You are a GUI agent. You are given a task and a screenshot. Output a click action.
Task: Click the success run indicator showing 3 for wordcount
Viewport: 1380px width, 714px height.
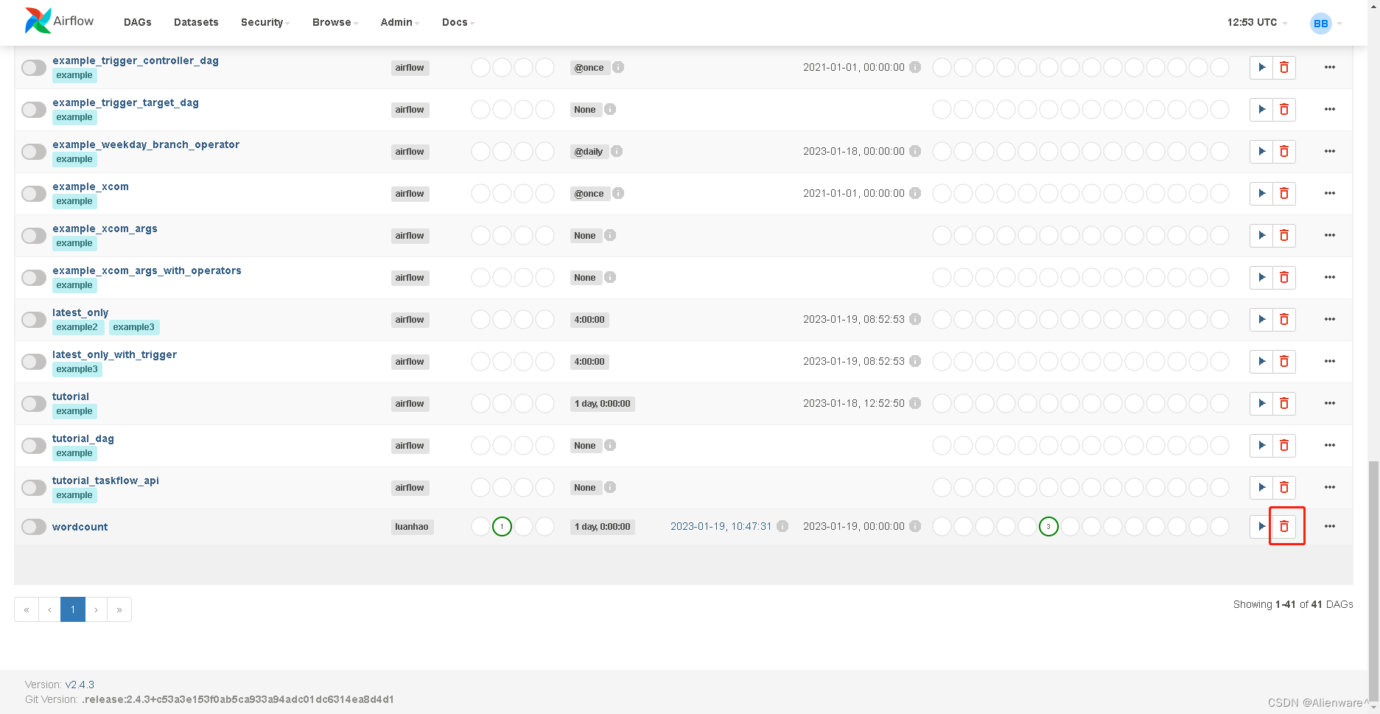point(1048,526)
